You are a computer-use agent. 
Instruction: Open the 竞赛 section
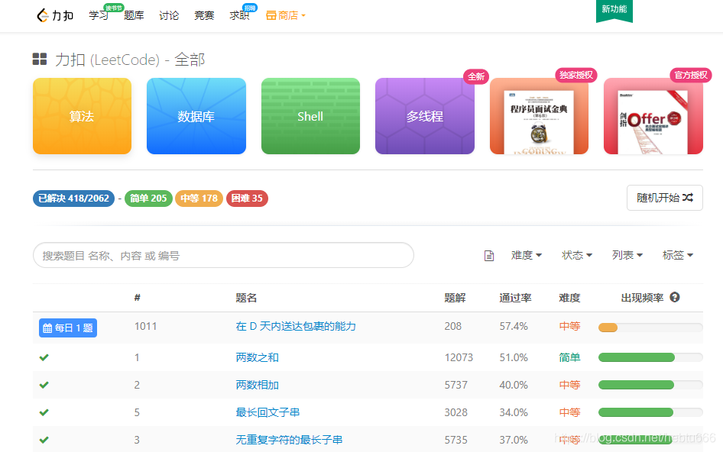(x=204, y=16)
